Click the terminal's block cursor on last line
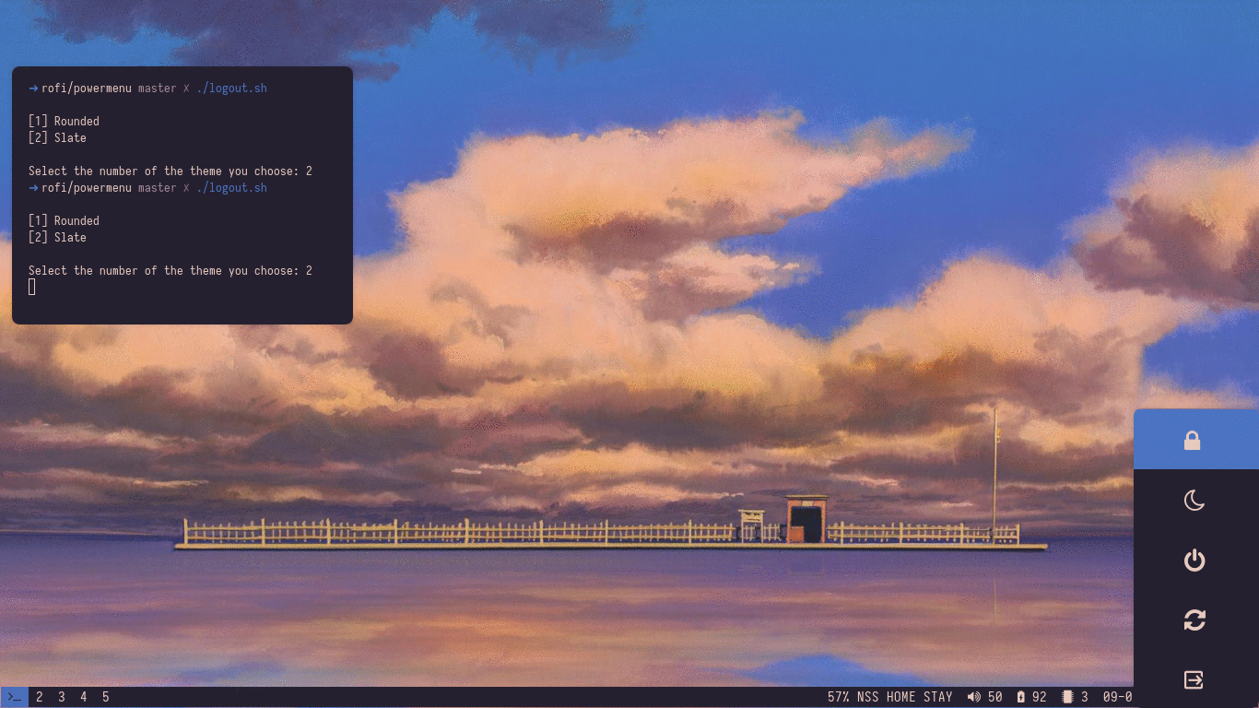This screenshot has height=708, width=1259. click(32, 287)
